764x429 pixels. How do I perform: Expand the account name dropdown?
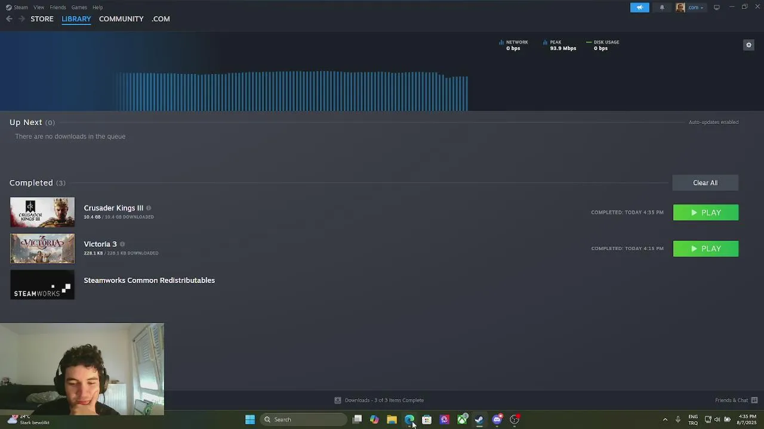695,7
